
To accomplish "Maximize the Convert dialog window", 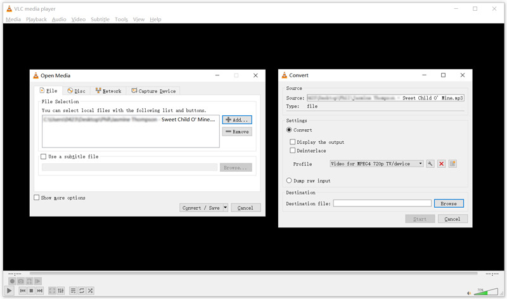I will click(443, 75).
